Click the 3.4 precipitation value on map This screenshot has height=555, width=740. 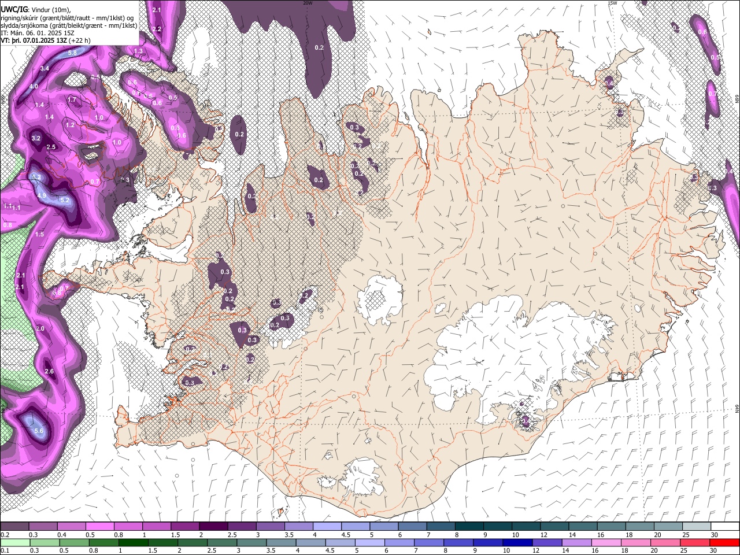click(x=45, y=69)
